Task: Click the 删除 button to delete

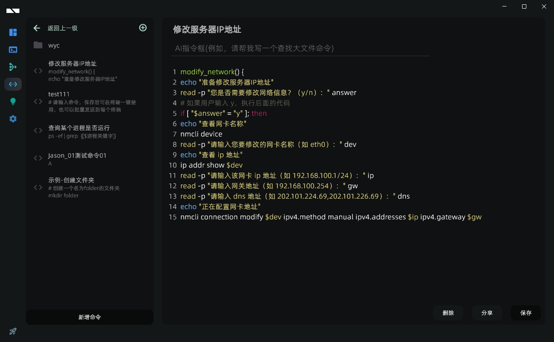Action: (448, 313)
